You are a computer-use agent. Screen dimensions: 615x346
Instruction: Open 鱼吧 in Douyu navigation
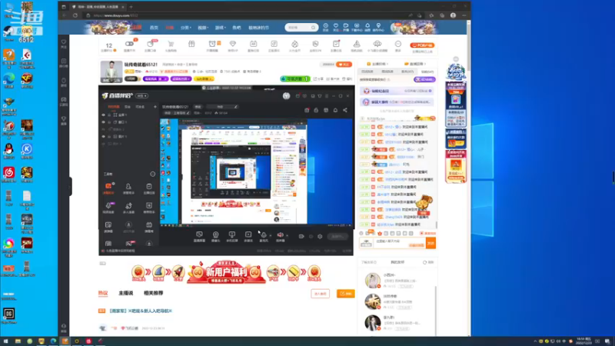point(237,28)
